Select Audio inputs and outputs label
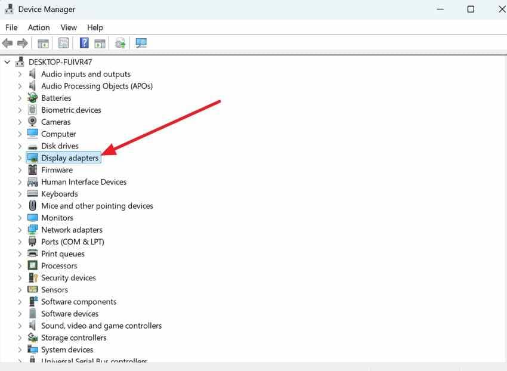The width and height of the screenshot is (507, 371). pyautogui.click(x=86, y=74)
